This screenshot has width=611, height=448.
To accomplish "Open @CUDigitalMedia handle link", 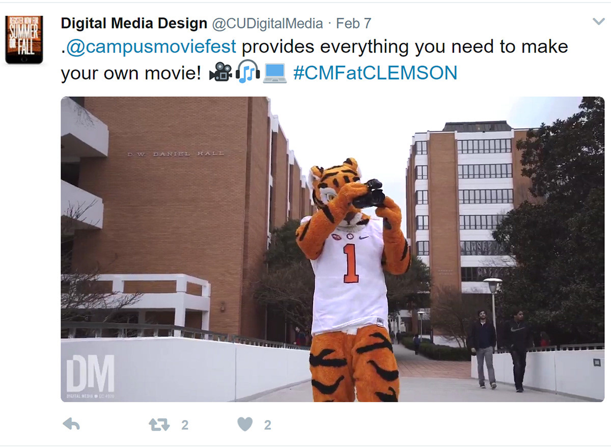I will point(267,23).
